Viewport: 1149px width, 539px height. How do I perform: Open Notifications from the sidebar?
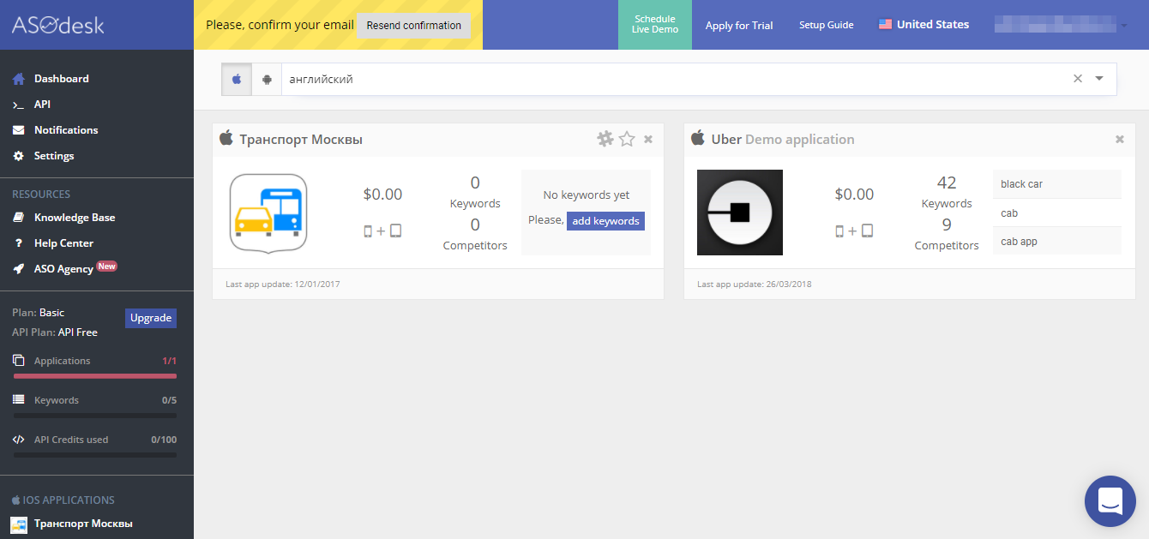tap(65, 129)
